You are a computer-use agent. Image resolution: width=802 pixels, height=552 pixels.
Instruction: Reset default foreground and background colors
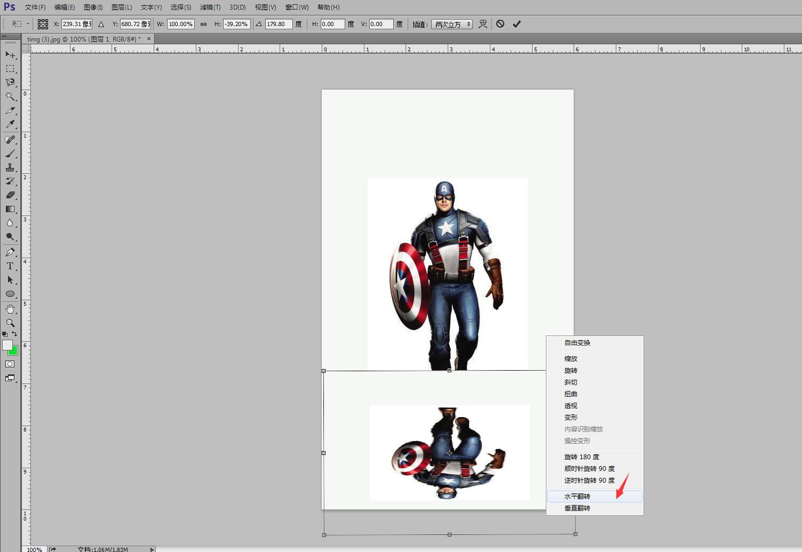(5, 334)
